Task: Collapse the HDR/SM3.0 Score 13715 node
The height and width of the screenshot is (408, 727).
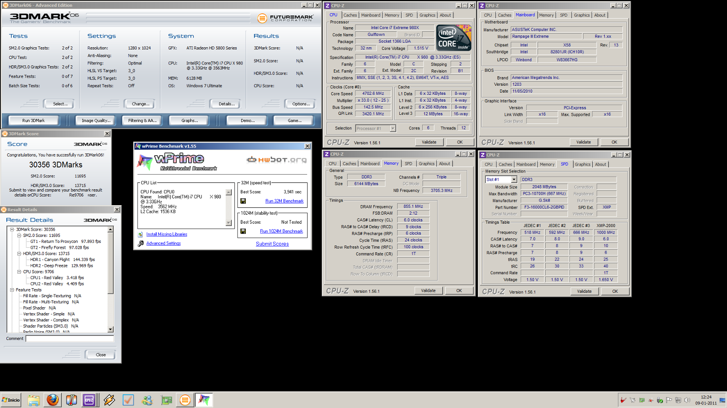Action: (x=19, y=254)
